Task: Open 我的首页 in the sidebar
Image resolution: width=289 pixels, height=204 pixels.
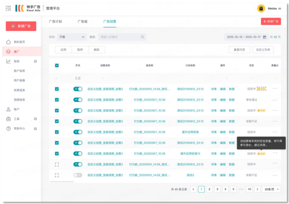Action: [x=19, y=42]
